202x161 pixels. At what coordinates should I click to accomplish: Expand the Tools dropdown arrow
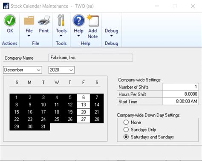tap(61, 36)
